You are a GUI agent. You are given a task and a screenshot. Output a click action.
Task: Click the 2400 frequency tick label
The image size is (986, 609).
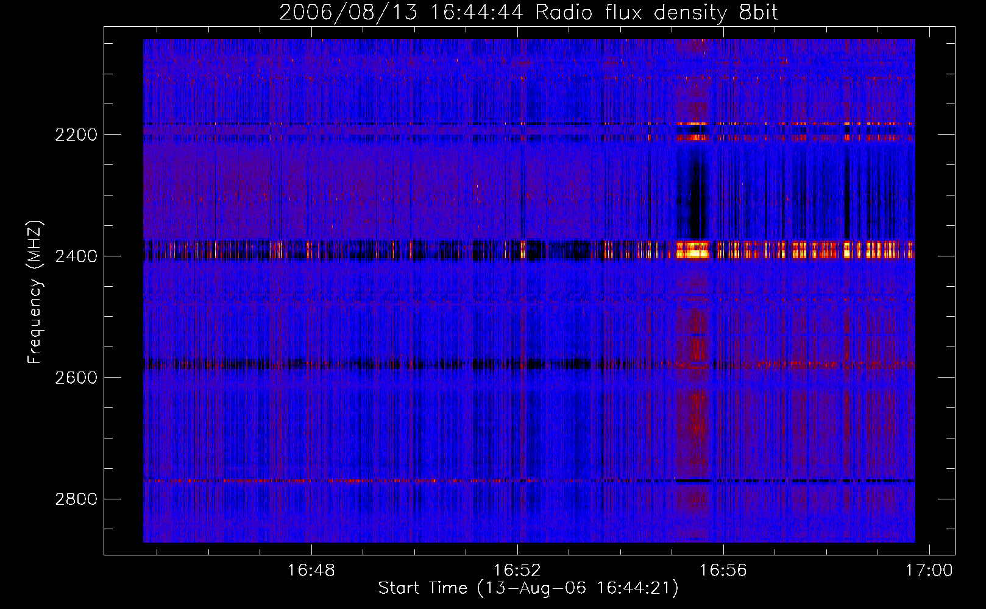(x=76, y=256)
